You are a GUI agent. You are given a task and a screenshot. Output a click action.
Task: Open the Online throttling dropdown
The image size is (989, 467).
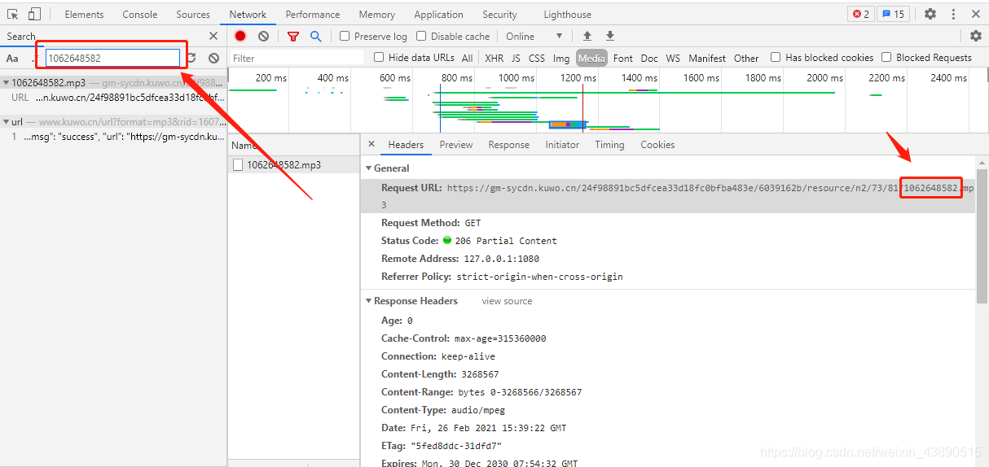(x=534, y=36)
